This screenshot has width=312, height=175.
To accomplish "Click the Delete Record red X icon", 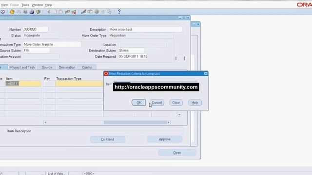I will (74, 12).
